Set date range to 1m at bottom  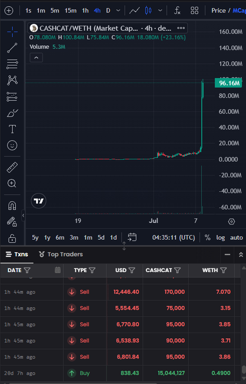pos(88,238)
